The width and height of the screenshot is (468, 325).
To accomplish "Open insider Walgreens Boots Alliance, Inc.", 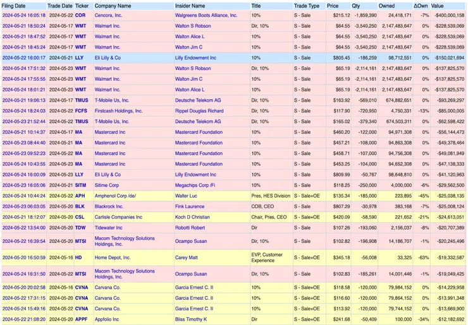I will pyautogui.click(x=206, y=15).
